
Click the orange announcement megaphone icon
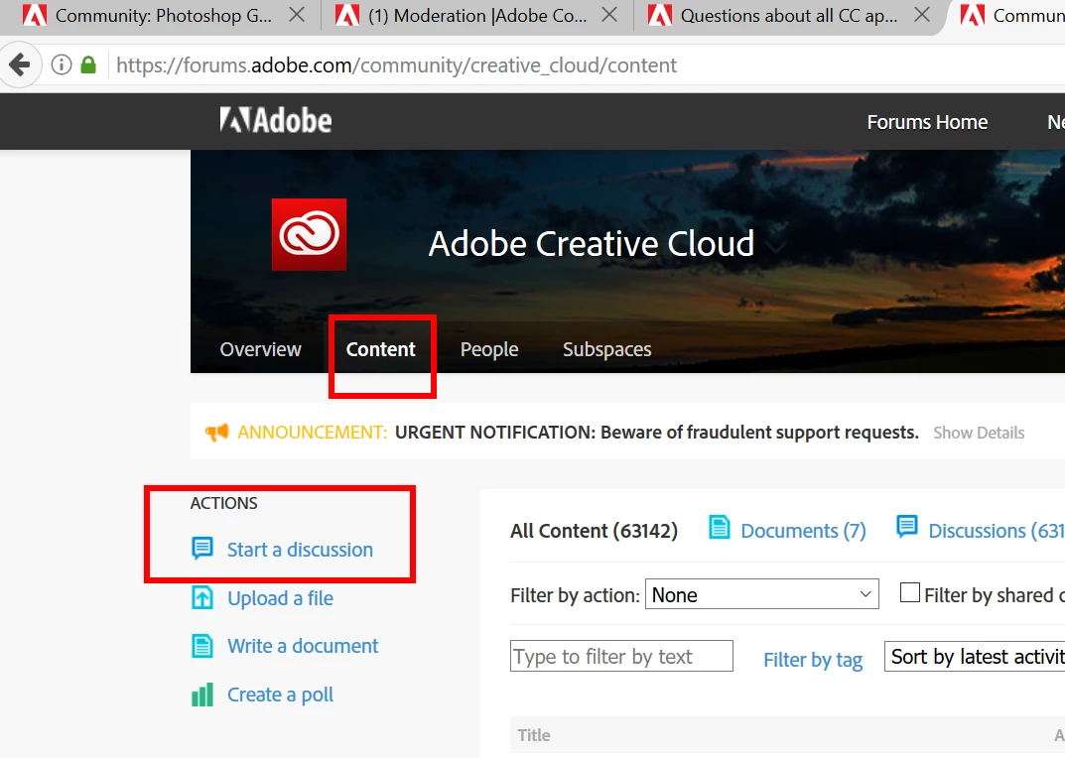coord(216,432)
